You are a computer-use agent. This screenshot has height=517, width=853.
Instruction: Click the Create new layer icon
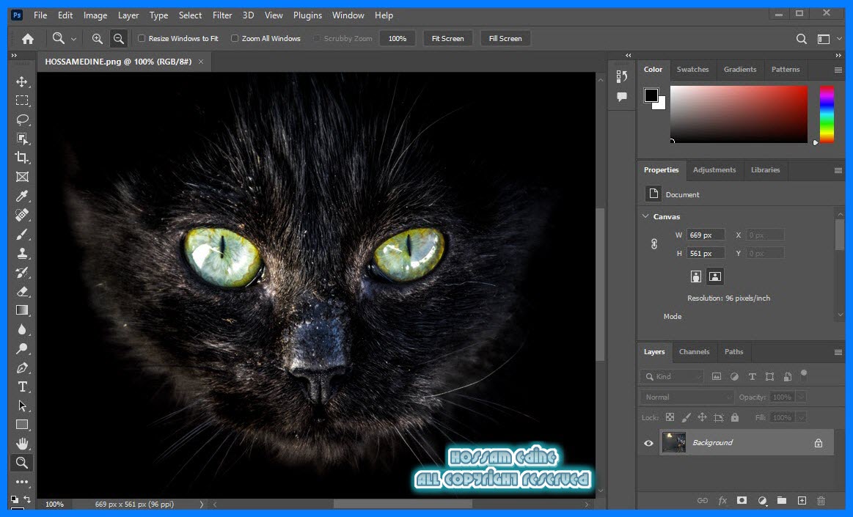[802, 500]
